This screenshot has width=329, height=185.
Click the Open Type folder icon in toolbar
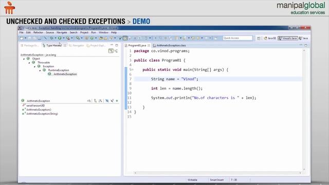(x=101, y=38)
